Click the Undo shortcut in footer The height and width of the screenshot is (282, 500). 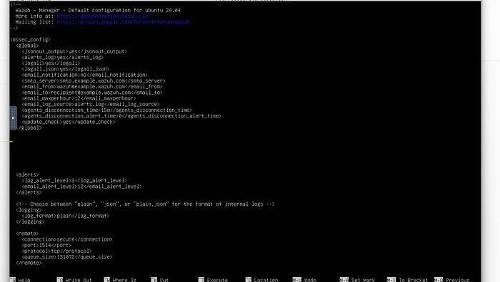304,280
